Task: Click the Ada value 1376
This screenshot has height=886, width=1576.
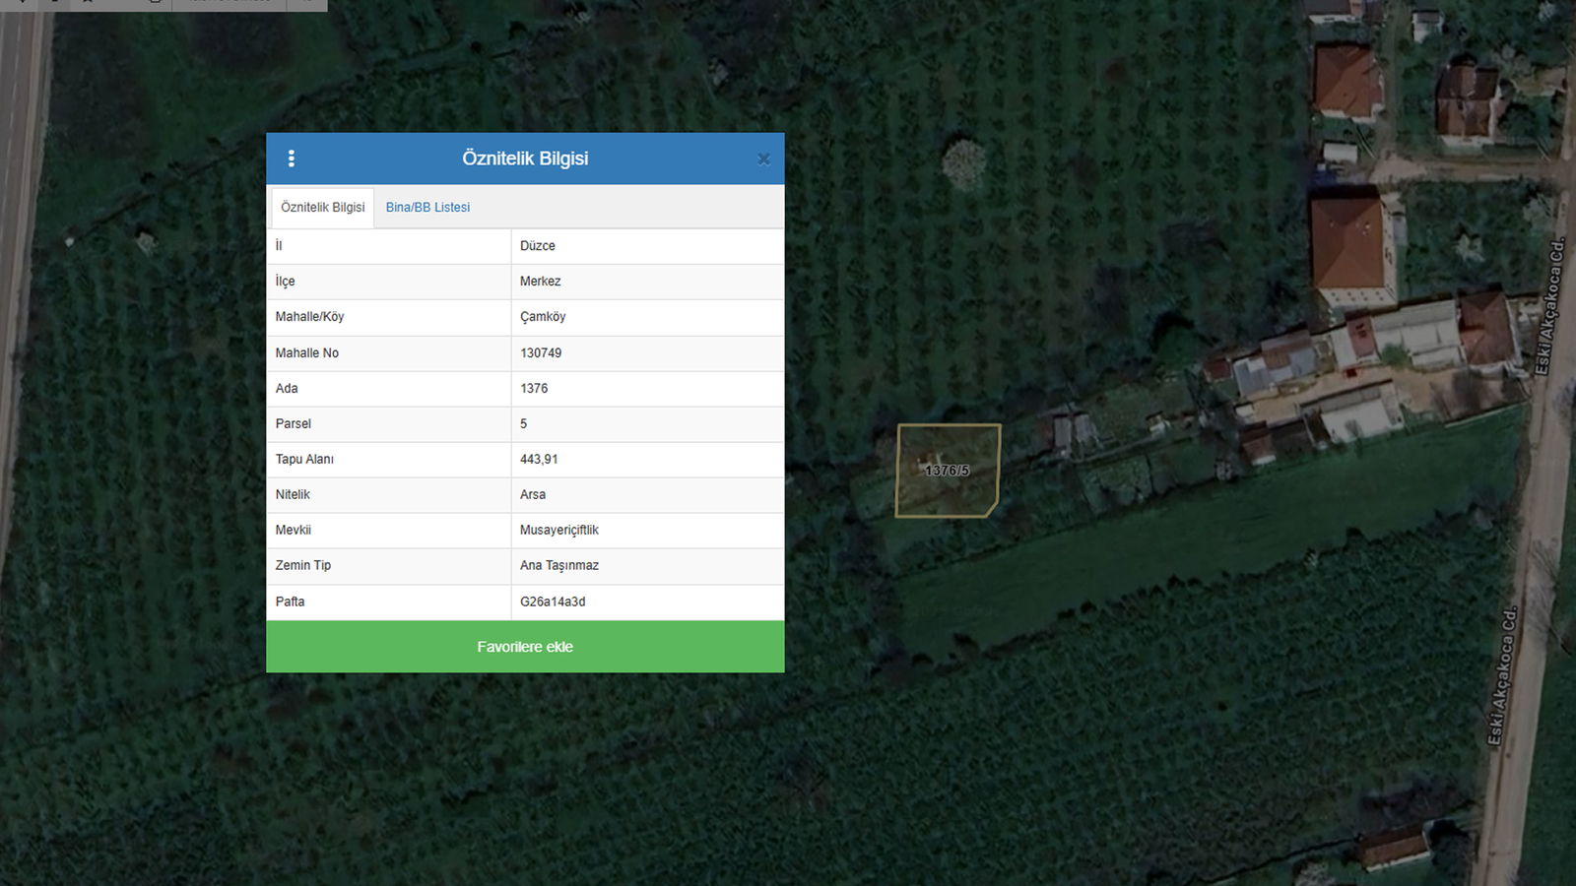Action: point(534,389)
